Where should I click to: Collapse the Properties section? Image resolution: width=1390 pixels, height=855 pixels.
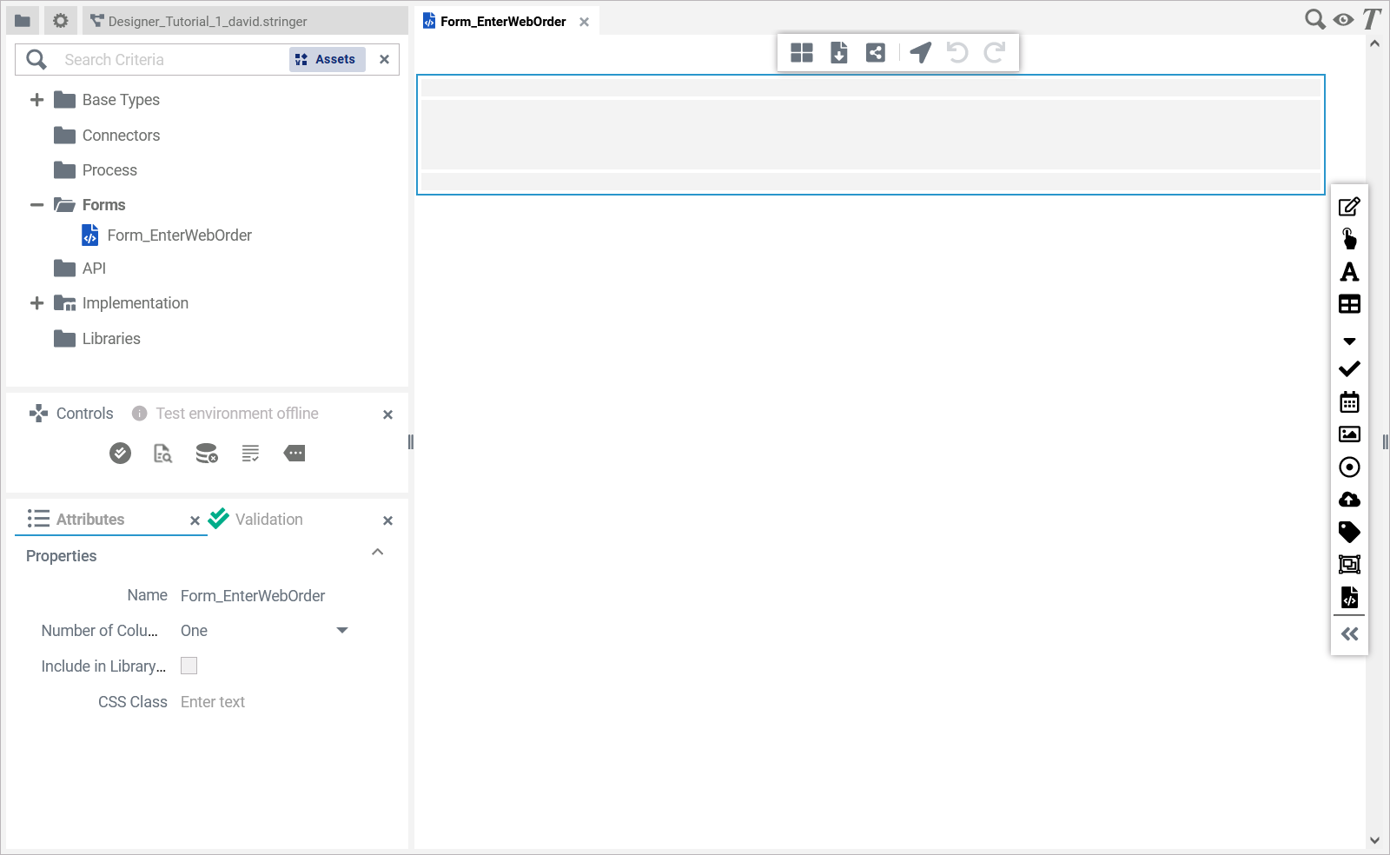(378, 553)
